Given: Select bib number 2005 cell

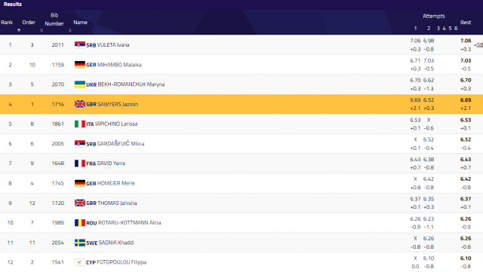Looking at the screenshot, I should coord(57,143).
